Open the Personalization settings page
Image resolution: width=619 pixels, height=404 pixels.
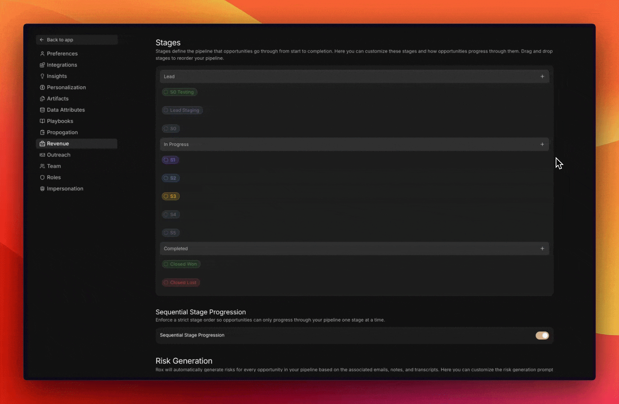(66, 87)
